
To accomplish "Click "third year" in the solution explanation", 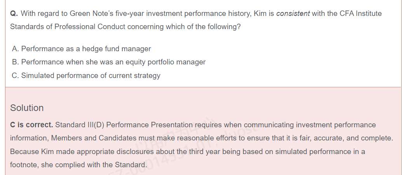I will point(204,152).
